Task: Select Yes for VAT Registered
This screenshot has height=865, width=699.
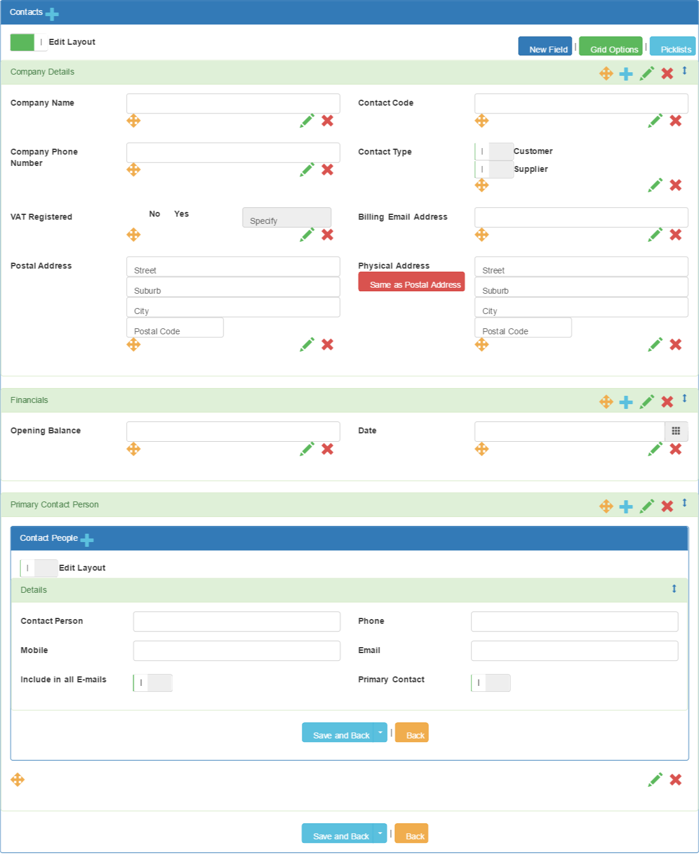Action: tap(182, 214)
